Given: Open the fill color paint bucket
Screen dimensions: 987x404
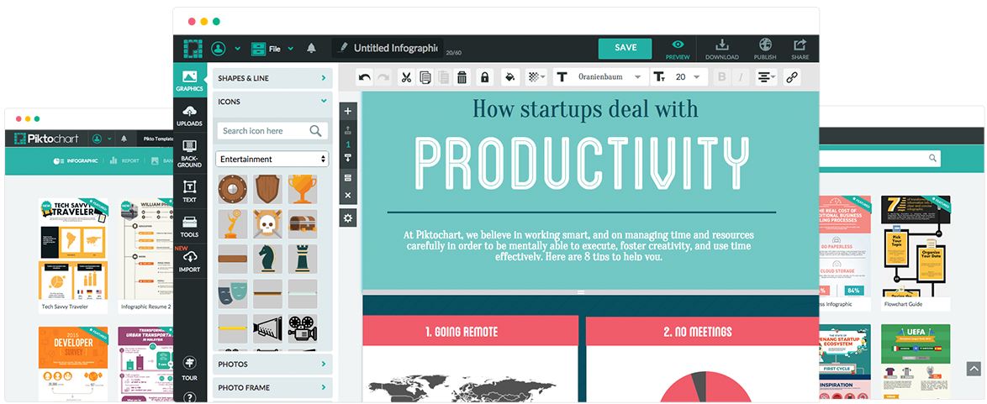Looking at the screenshot, I should tap(510, 77).
